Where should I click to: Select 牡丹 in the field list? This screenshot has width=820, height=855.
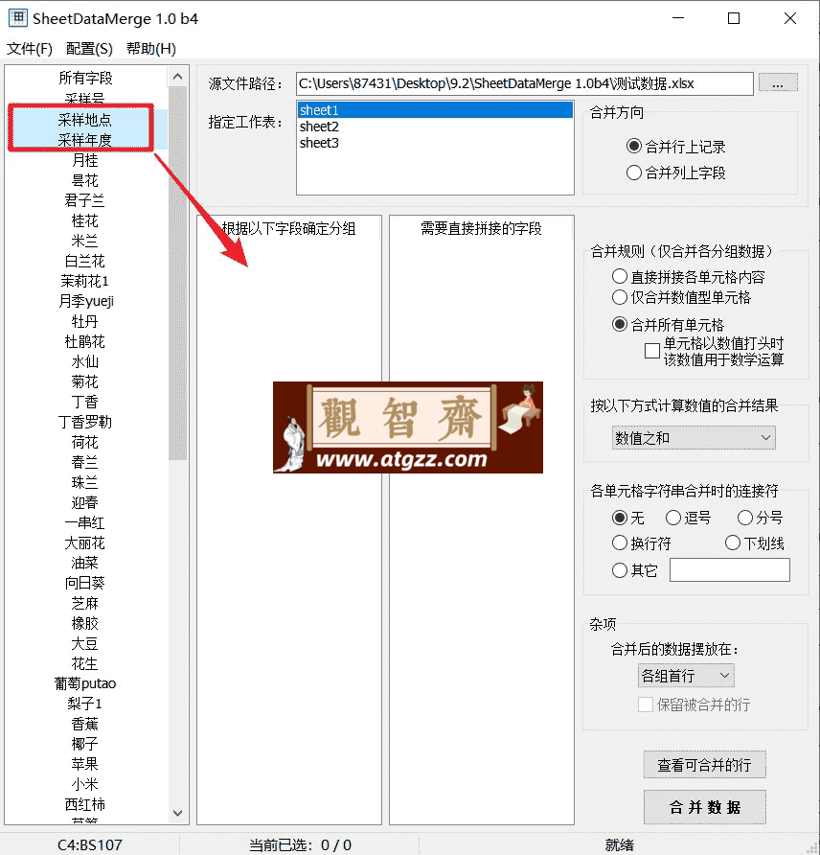point(85,321)
